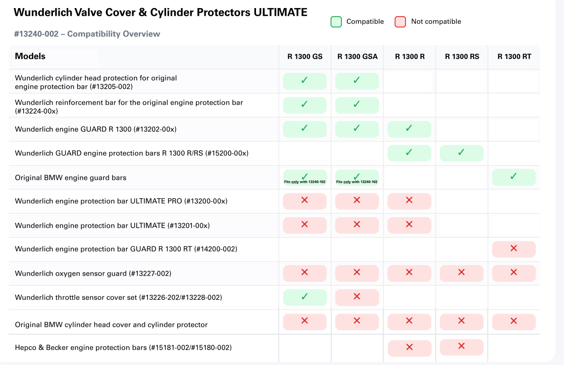Click Original BMW engine guard bars checkmark under R 1300 RT
Screen dimensions: 564x365
(x=514, y=177)
